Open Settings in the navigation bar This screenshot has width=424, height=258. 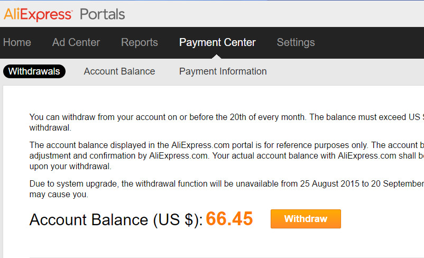tap(296, 42)
